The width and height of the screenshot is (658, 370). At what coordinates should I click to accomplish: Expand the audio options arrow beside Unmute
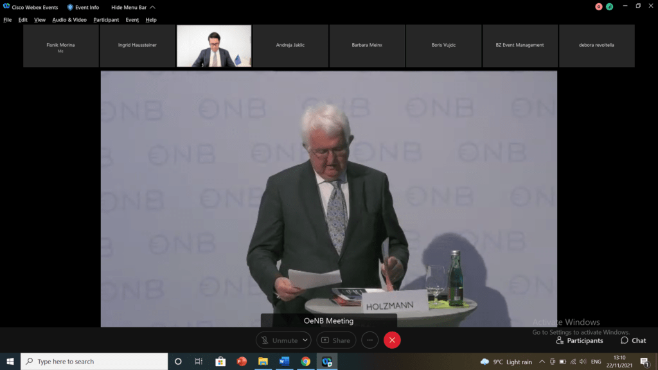coord(305,340)
